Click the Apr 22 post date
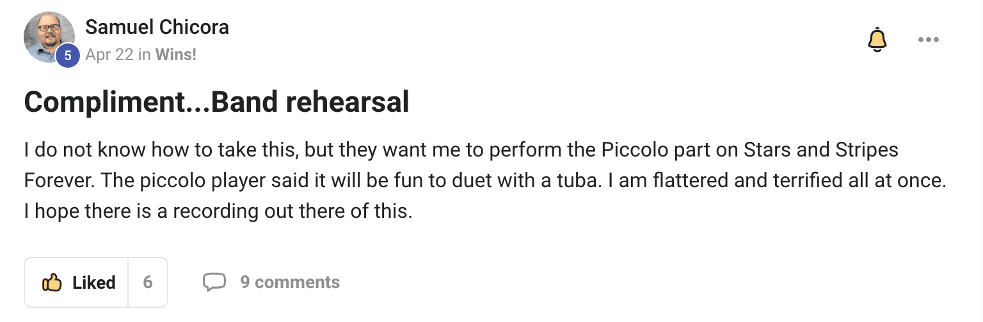 click(109, 55)
